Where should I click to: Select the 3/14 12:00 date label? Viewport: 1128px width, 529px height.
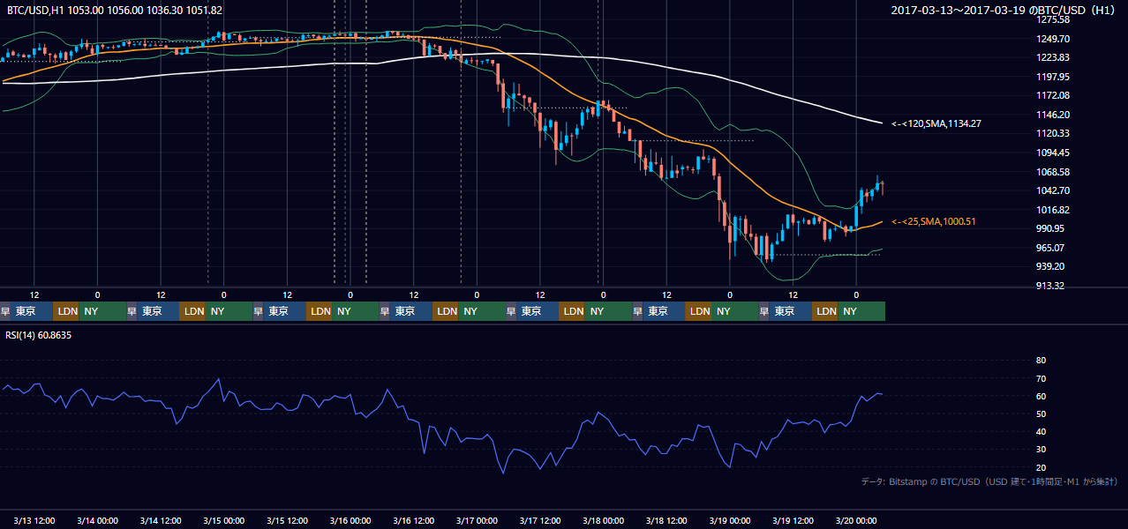point(161,520)
